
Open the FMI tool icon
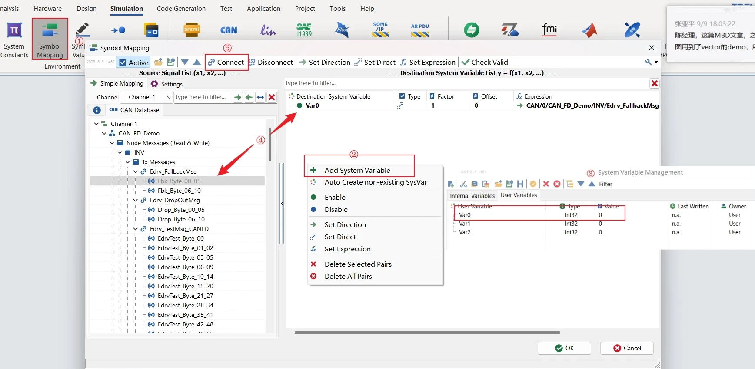pos(549,30)
